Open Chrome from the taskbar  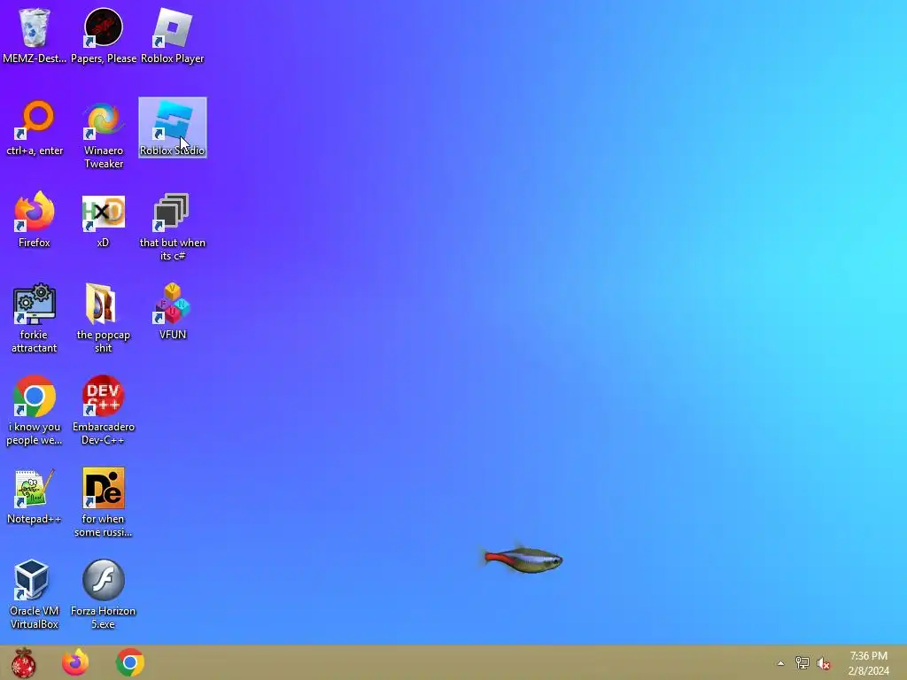pyautogui.click(x=130, y=662)
